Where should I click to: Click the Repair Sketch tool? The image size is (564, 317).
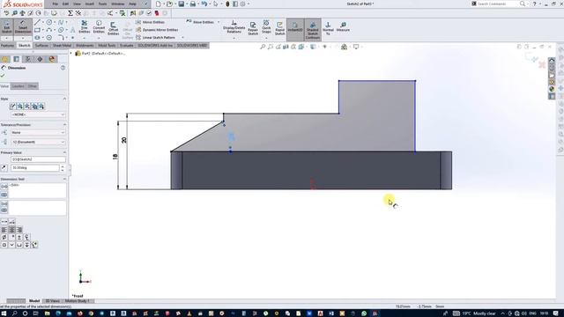coord(253,28)
